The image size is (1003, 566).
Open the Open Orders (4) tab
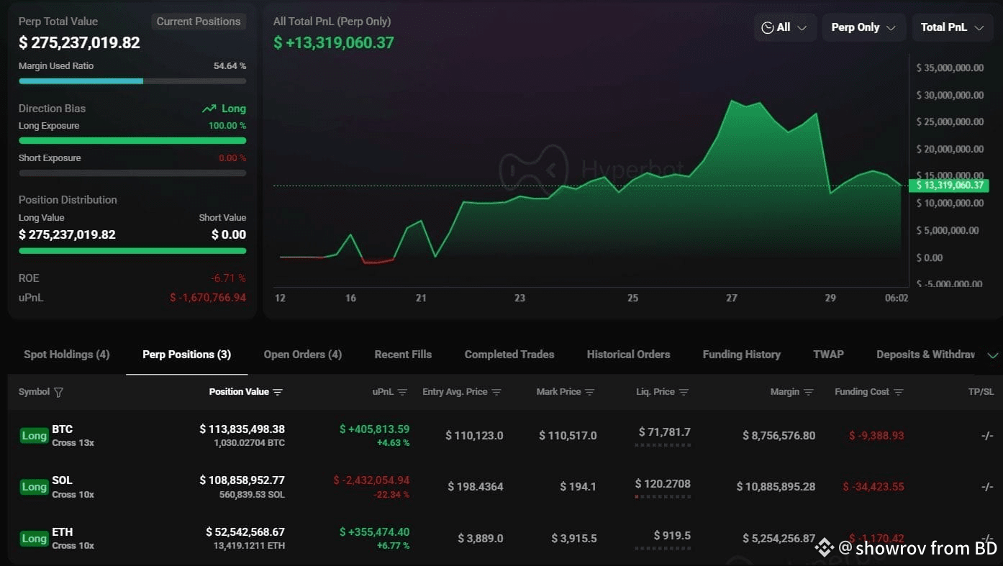[303, 355]
